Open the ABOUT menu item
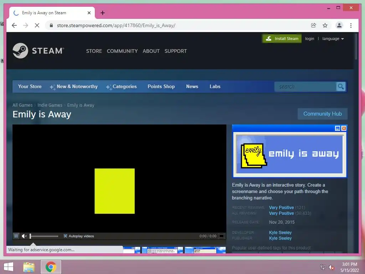The width and height of the screenshot is (365, 274). pos(151,51)
